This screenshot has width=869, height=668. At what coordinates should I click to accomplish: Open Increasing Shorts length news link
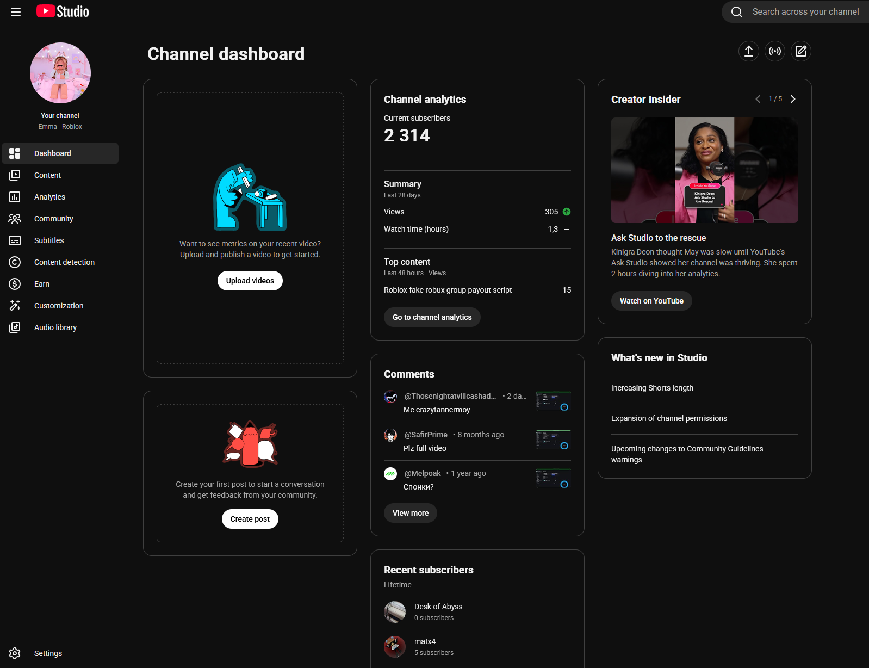(x=652, y=388)
